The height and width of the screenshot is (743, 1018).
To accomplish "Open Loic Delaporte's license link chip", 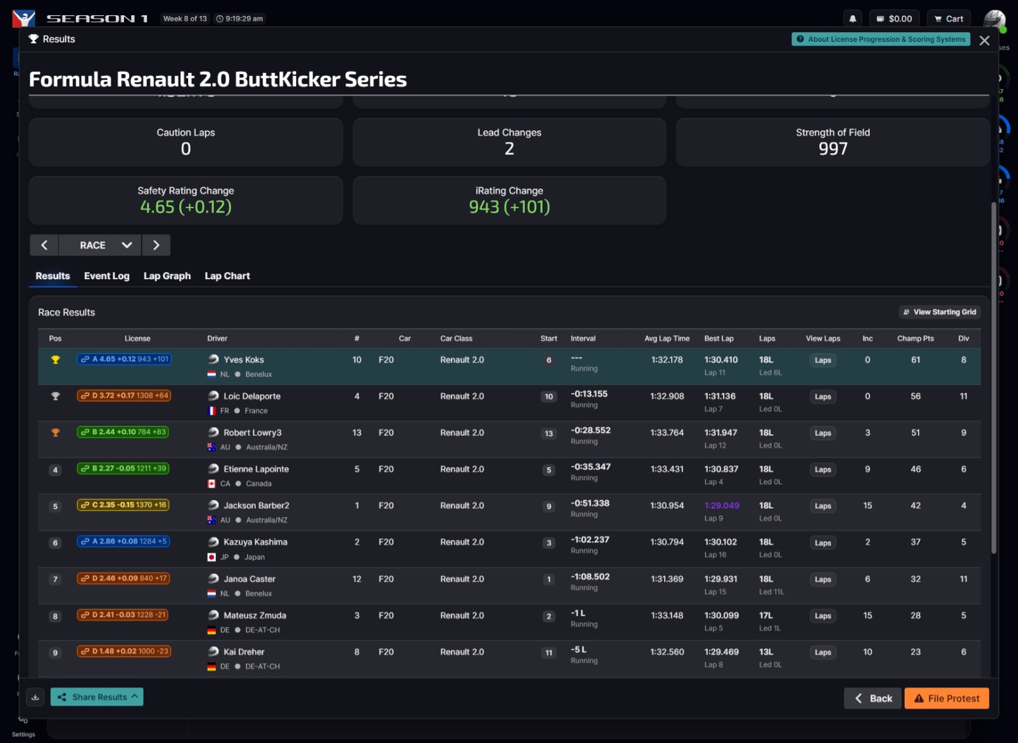I will pyautogui.click(x=123, y=394).
